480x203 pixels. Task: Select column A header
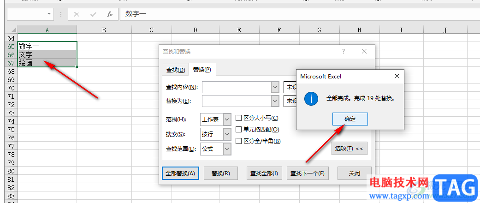point(47,30)
